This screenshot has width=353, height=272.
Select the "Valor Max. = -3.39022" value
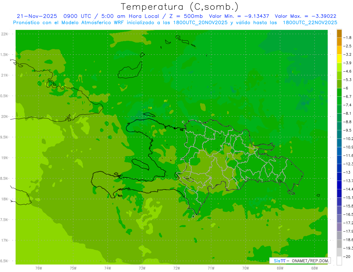pyautogui.click(x=306, y=16)
